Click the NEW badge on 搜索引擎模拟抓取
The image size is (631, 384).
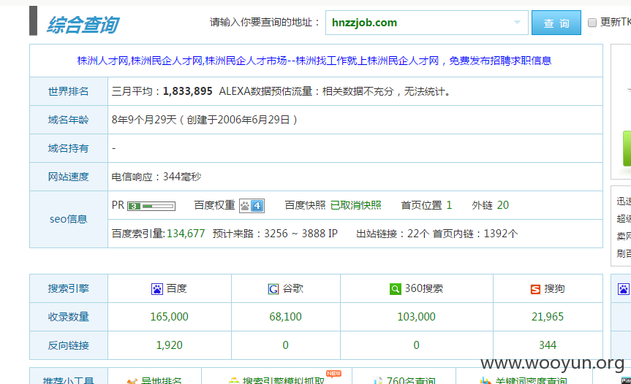(x=333, y=374)
